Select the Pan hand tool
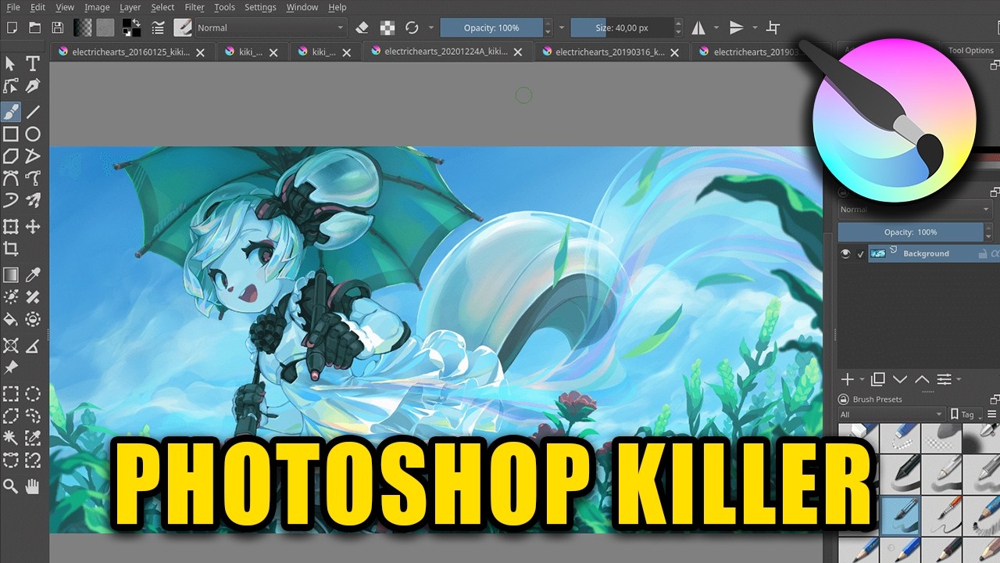Image resolution: width=1000 pixels, height=563 pixels. coord(33,486)
